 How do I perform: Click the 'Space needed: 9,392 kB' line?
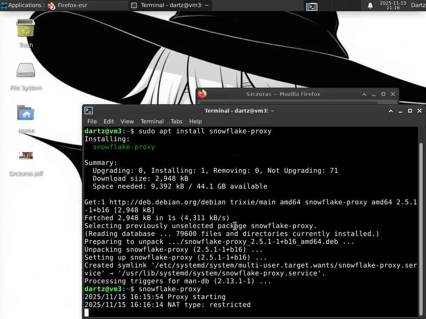click(180, 186)
